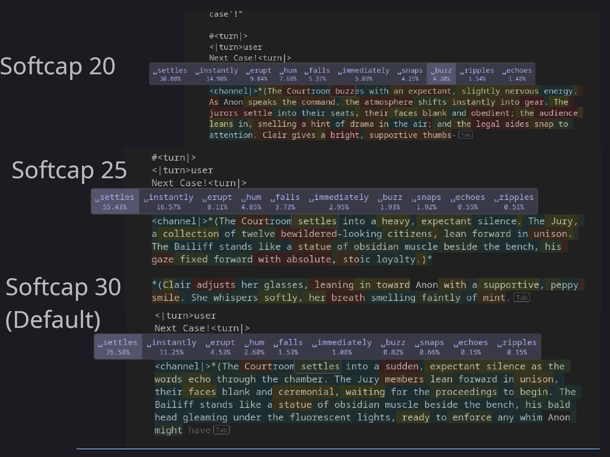Click the Tab hint after 'mint,'
This screenshot has width=610, height=457.
click(x=522, y=297)
